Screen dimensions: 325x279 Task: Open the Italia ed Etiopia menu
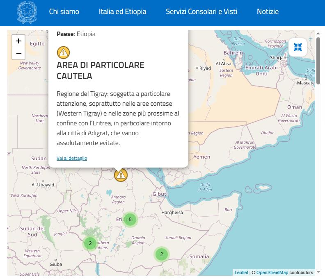pos(122,11)
